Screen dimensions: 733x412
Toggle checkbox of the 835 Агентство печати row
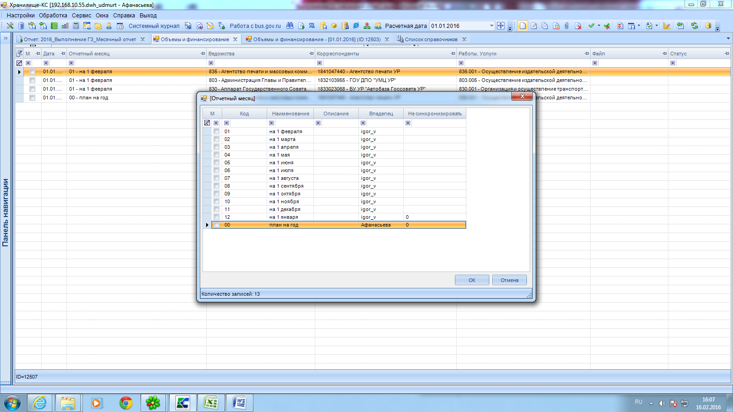(32, 72)
